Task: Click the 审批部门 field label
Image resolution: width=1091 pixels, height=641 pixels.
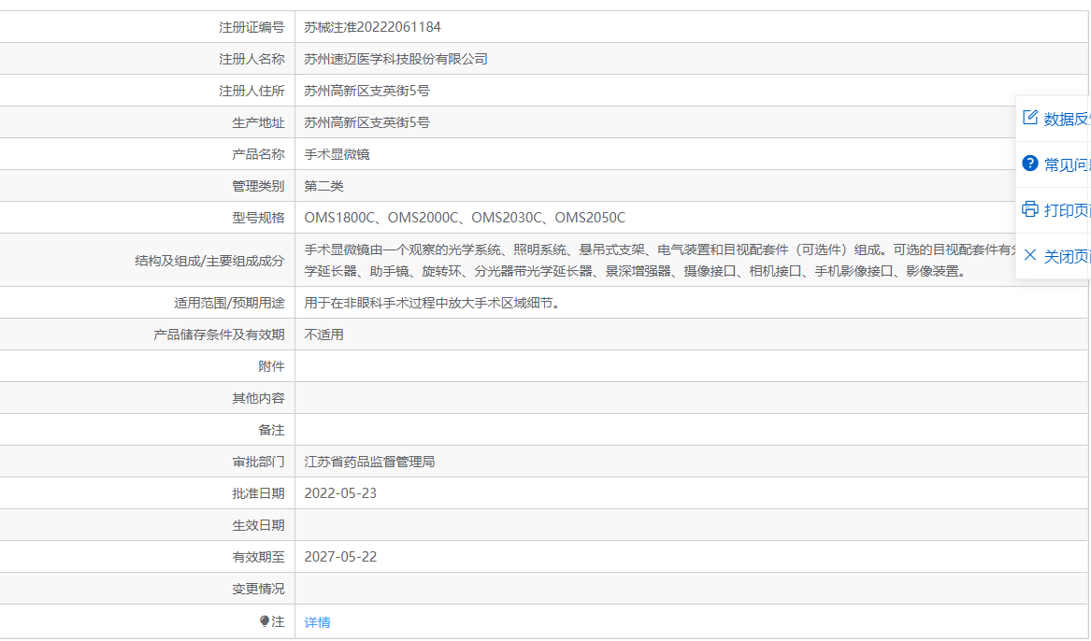Action: 258,462
